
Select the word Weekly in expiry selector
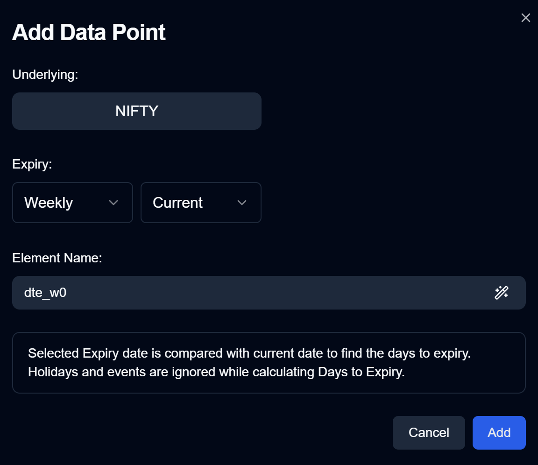(49, 203)
